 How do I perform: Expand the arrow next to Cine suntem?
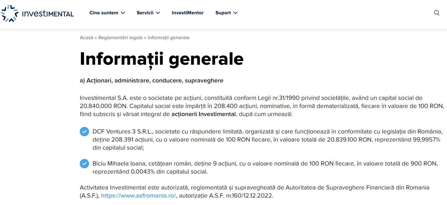point(123,13)
